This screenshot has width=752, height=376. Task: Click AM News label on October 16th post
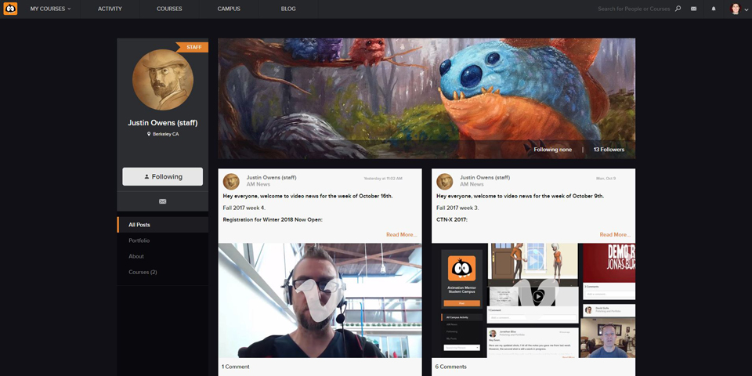258,184
